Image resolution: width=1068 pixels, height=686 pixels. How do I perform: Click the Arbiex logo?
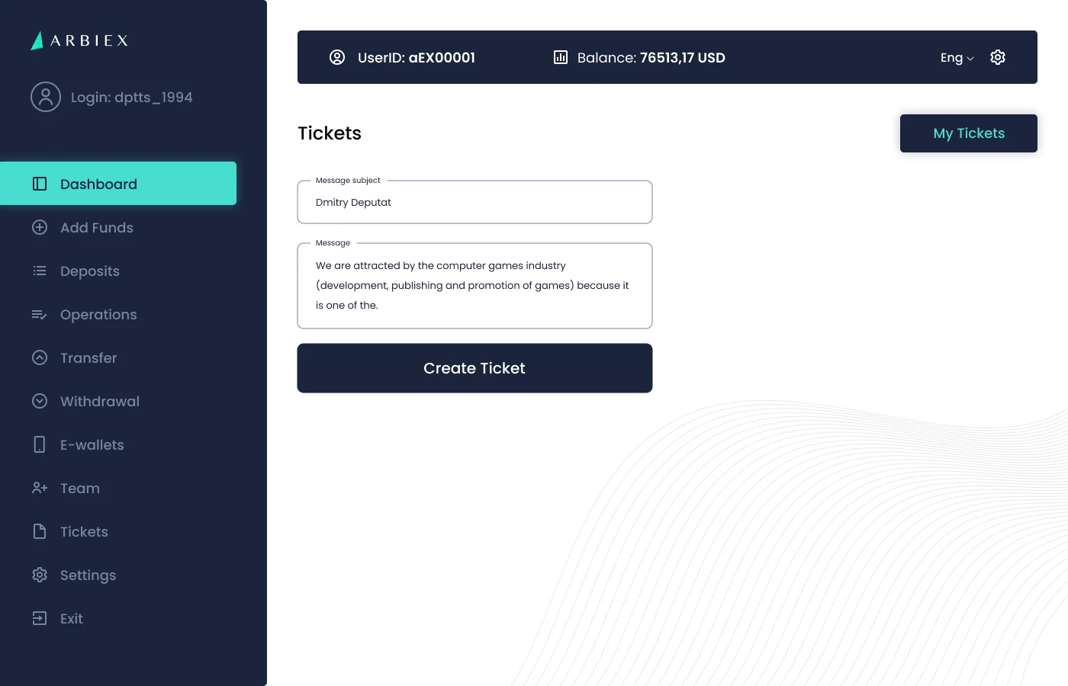pyautogui.click(x=79, y=40)
